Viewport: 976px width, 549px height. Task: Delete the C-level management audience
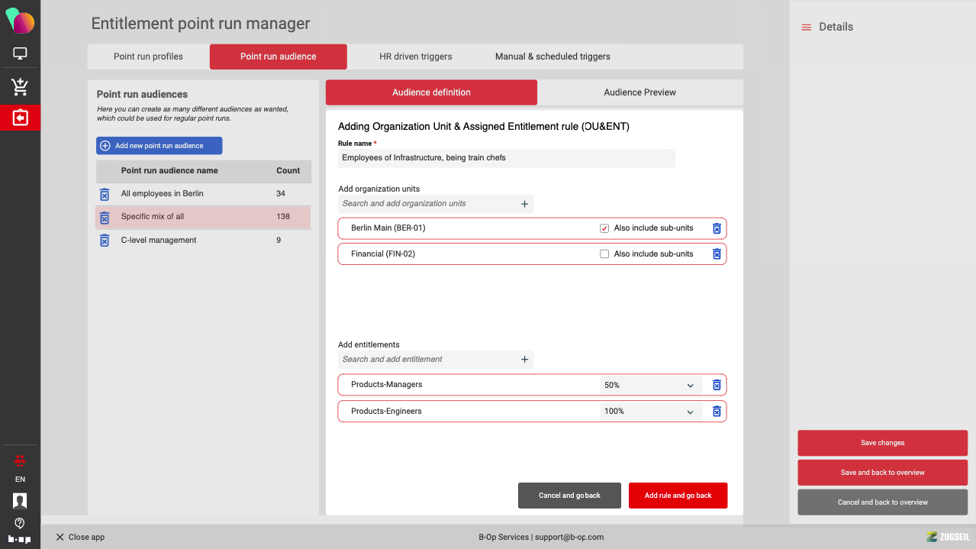(105, 241)
